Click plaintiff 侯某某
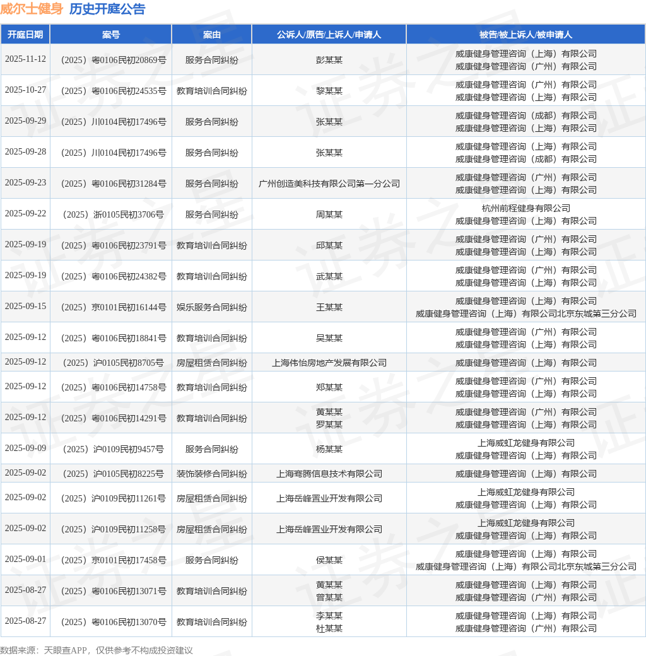Image resolution: width=646 pixels, height=656 pixels. [329, 560]
